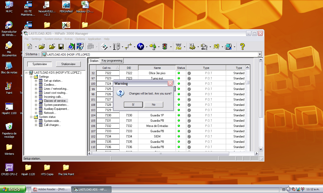Viewport: 323px width, 193px height.
Task: Open the Sistema combo box dropdown arrow
Action: click(x=260, y=54)
